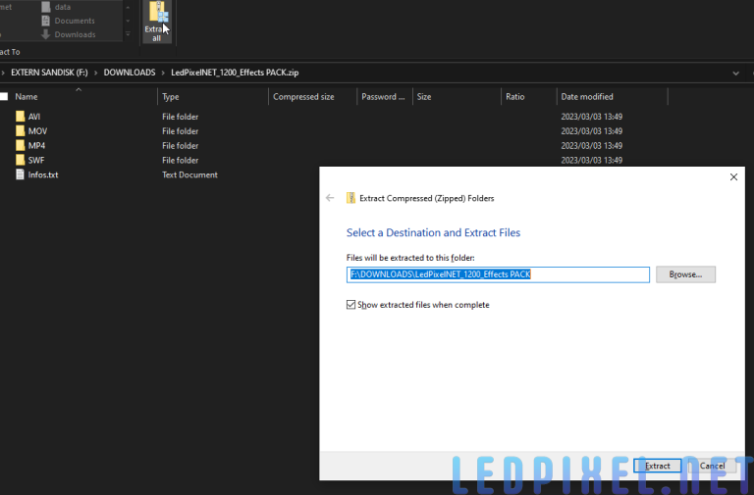This screenshot has height=495, width=754.
Task: Close the Extract Compressed Folders dialog
Action: [x=733, y=177]
